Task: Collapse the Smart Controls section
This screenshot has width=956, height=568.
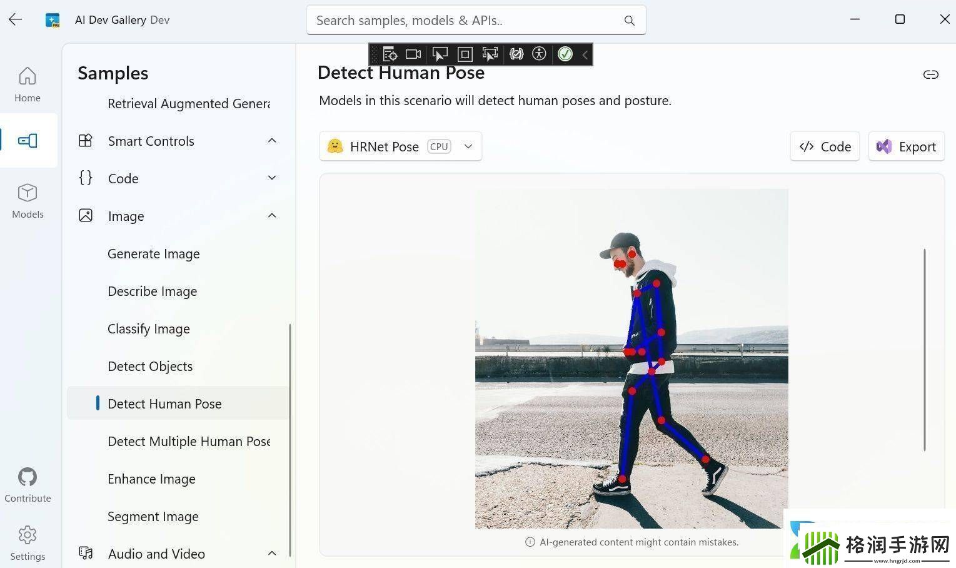Action: click(272, 141)
